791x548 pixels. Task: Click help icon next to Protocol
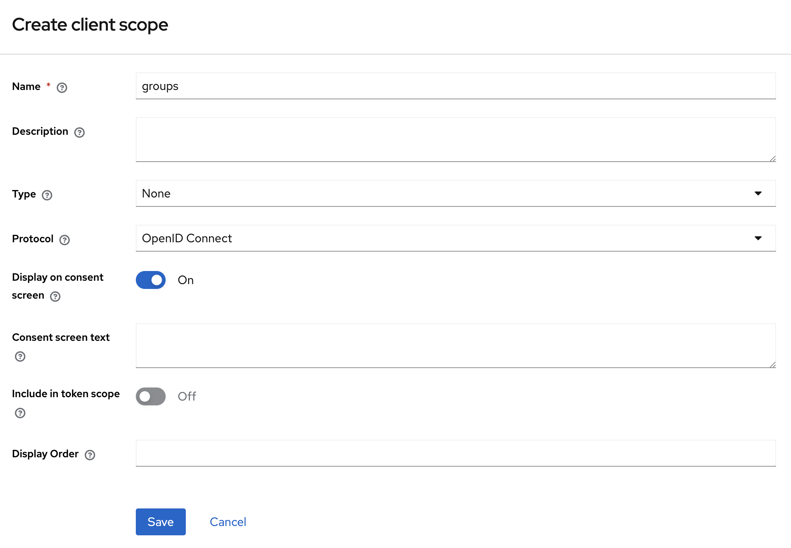pos(65,240)
